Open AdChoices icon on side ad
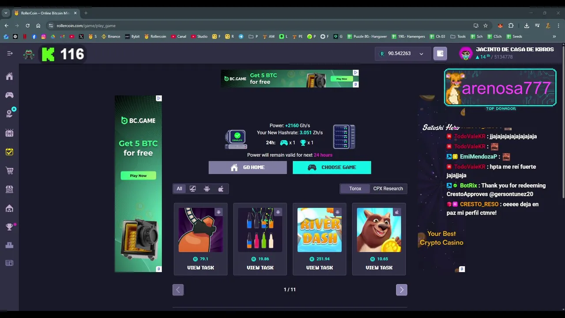Image resolution: width=565 pixels, height=318 pixels. pyautogui.click(x=159, y=98)
